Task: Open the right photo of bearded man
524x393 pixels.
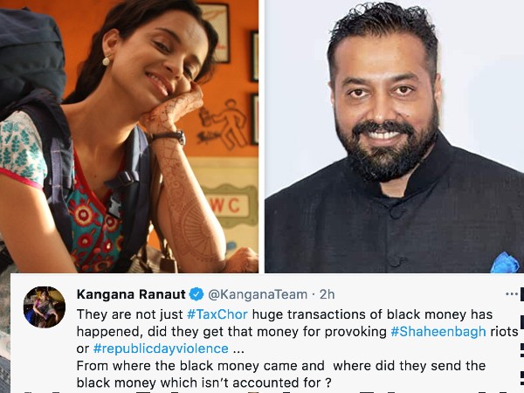Action: pos(395,136)
